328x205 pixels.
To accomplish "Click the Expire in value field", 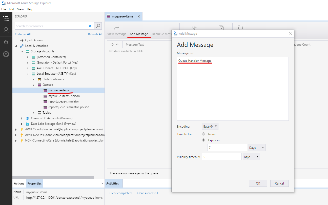I will [x=227, y=148].
